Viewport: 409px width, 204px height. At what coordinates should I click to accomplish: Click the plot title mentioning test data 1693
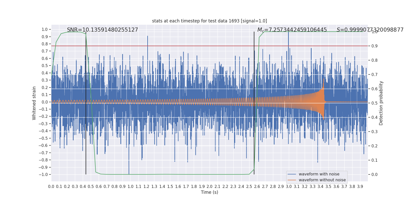(209, 21)
